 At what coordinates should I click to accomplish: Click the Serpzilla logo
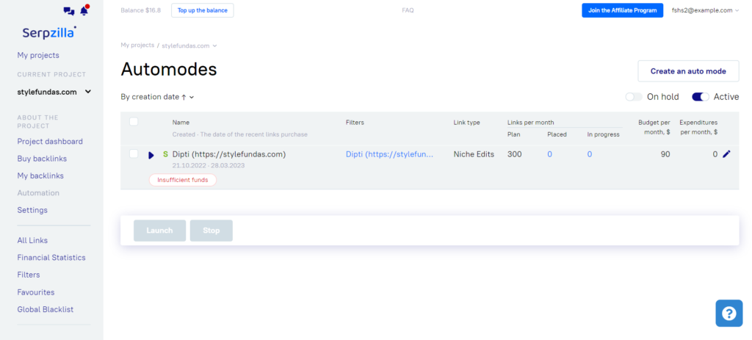pyautogui.click(x=48, y=32)
